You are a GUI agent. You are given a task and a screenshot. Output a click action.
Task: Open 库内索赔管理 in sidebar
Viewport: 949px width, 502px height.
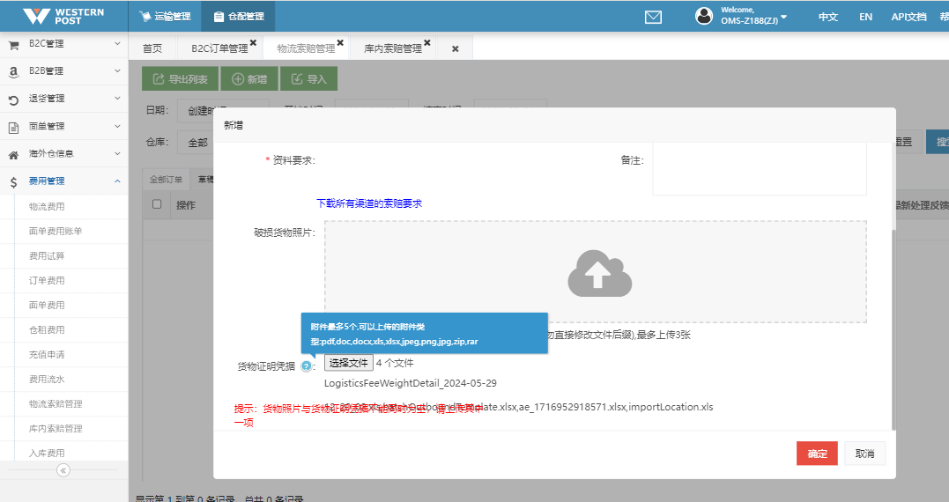click(x=56, y=429)
